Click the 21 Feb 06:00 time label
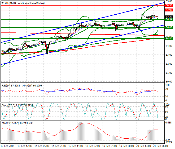The image size is (175, 149). coord(161,146)
